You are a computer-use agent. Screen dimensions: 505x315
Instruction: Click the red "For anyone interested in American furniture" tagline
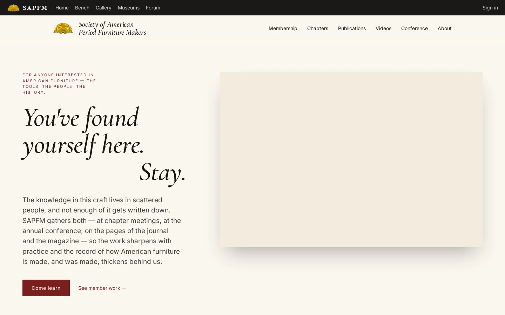[59, 84]
